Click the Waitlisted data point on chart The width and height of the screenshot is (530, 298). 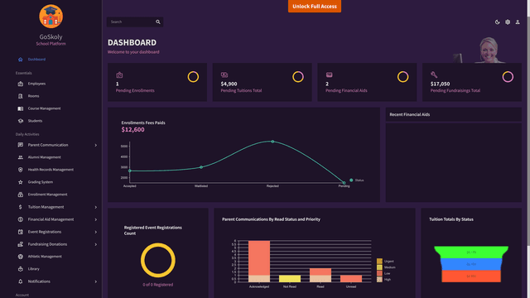tap(201, 167)
